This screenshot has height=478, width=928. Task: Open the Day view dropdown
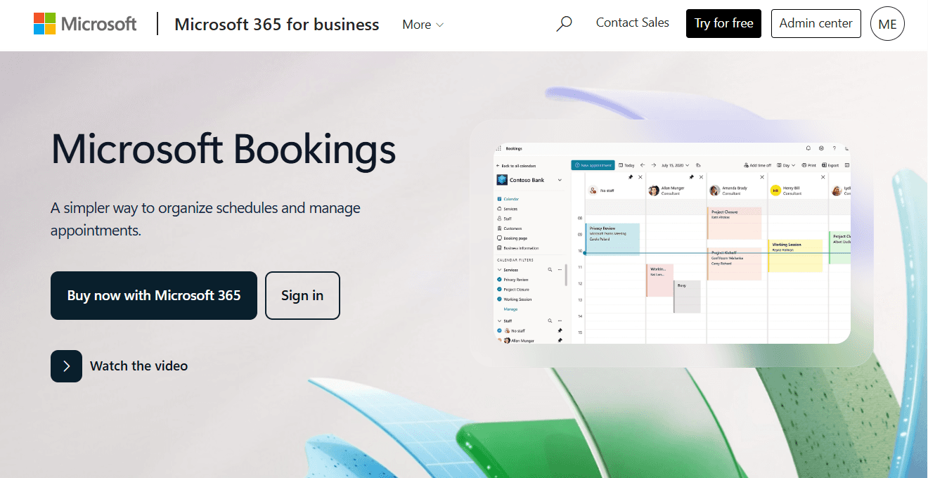(786, 165)
